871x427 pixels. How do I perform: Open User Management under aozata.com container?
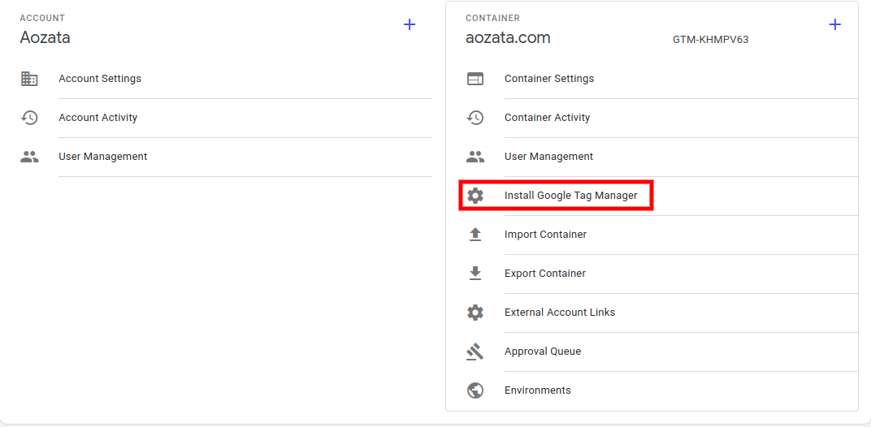pyautogui.click(x=548, y=157)
